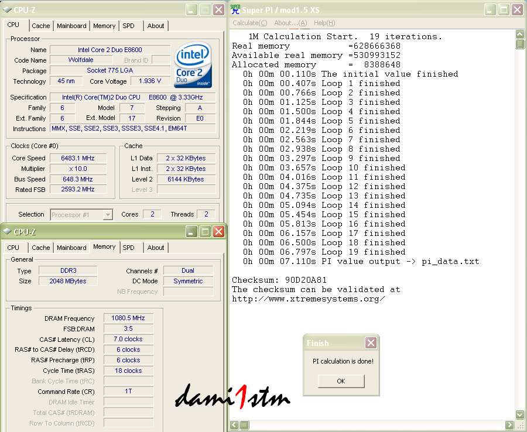Click the Instructions field listing MMX, SSE

[x=132, y=128]
